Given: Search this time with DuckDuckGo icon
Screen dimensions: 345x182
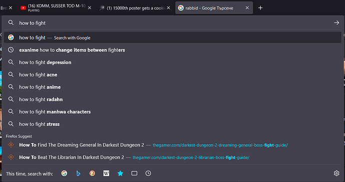Looking at the screenshot, I should [92, 173].
